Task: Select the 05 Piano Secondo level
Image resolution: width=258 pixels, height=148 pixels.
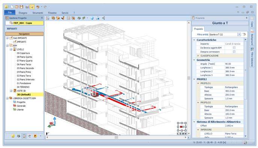Action: pyautogui.click(x=25, y=68)
